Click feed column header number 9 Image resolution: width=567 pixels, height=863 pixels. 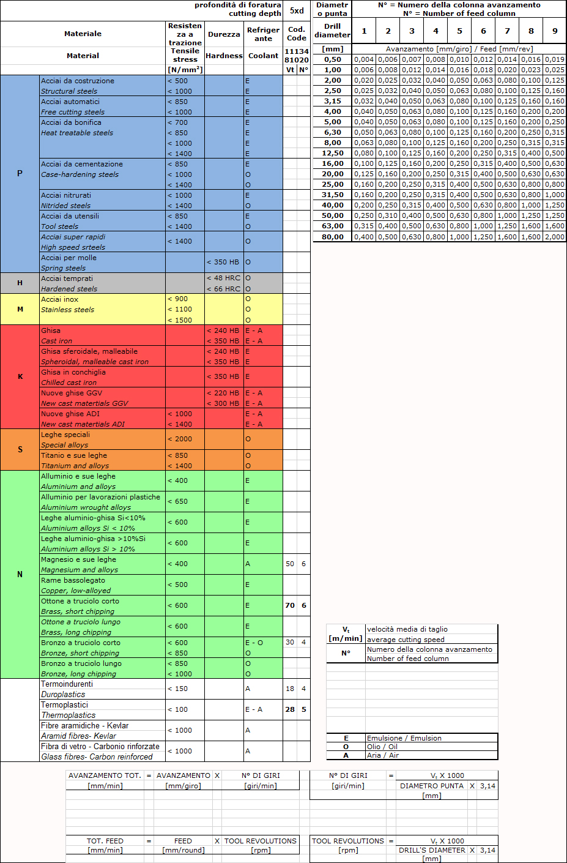click(x=555, y=31)
